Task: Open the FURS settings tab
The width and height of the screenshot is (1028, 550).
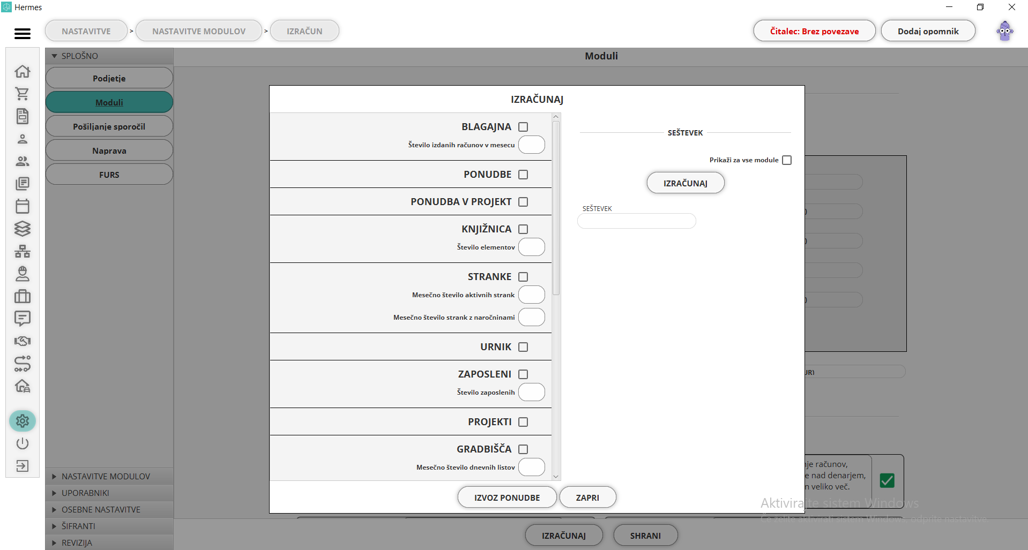Action: tap(109, 175)
